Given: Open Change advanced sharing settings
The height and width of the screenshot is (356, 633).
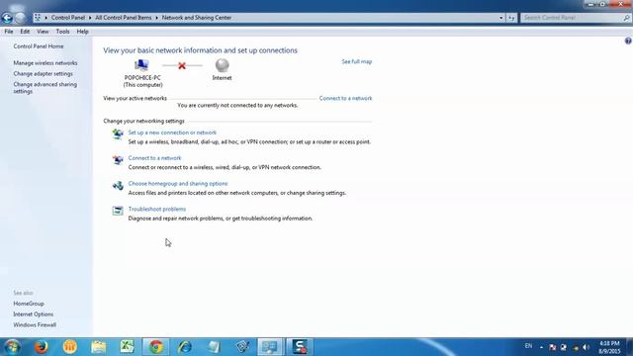Looking at the screenshot, I should (x=45, y=88).
